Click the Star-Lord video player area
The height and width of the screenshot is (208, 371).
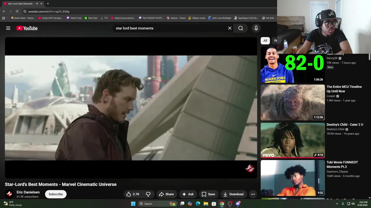click(131, 108)
